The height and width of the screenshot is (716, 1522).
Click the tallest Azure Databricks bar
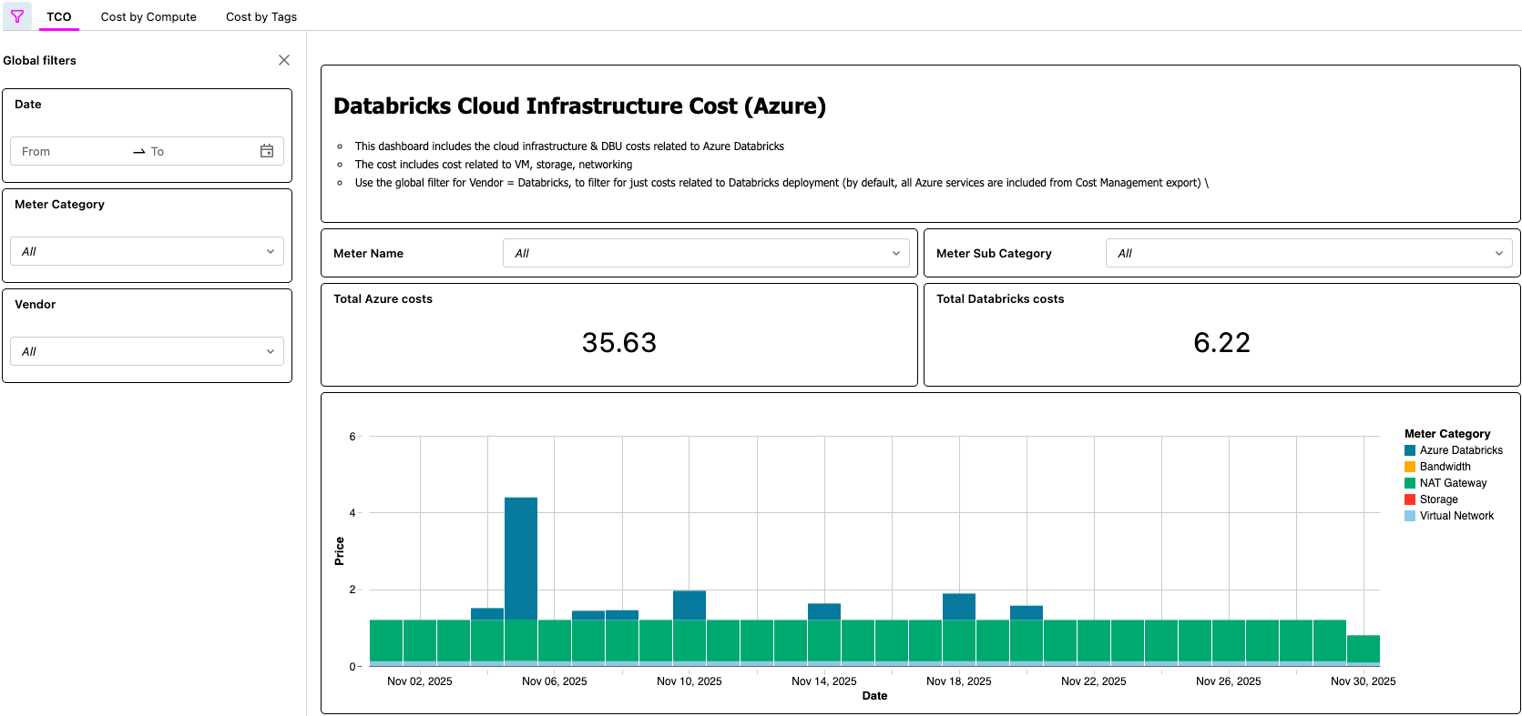[x=521, y=557]
